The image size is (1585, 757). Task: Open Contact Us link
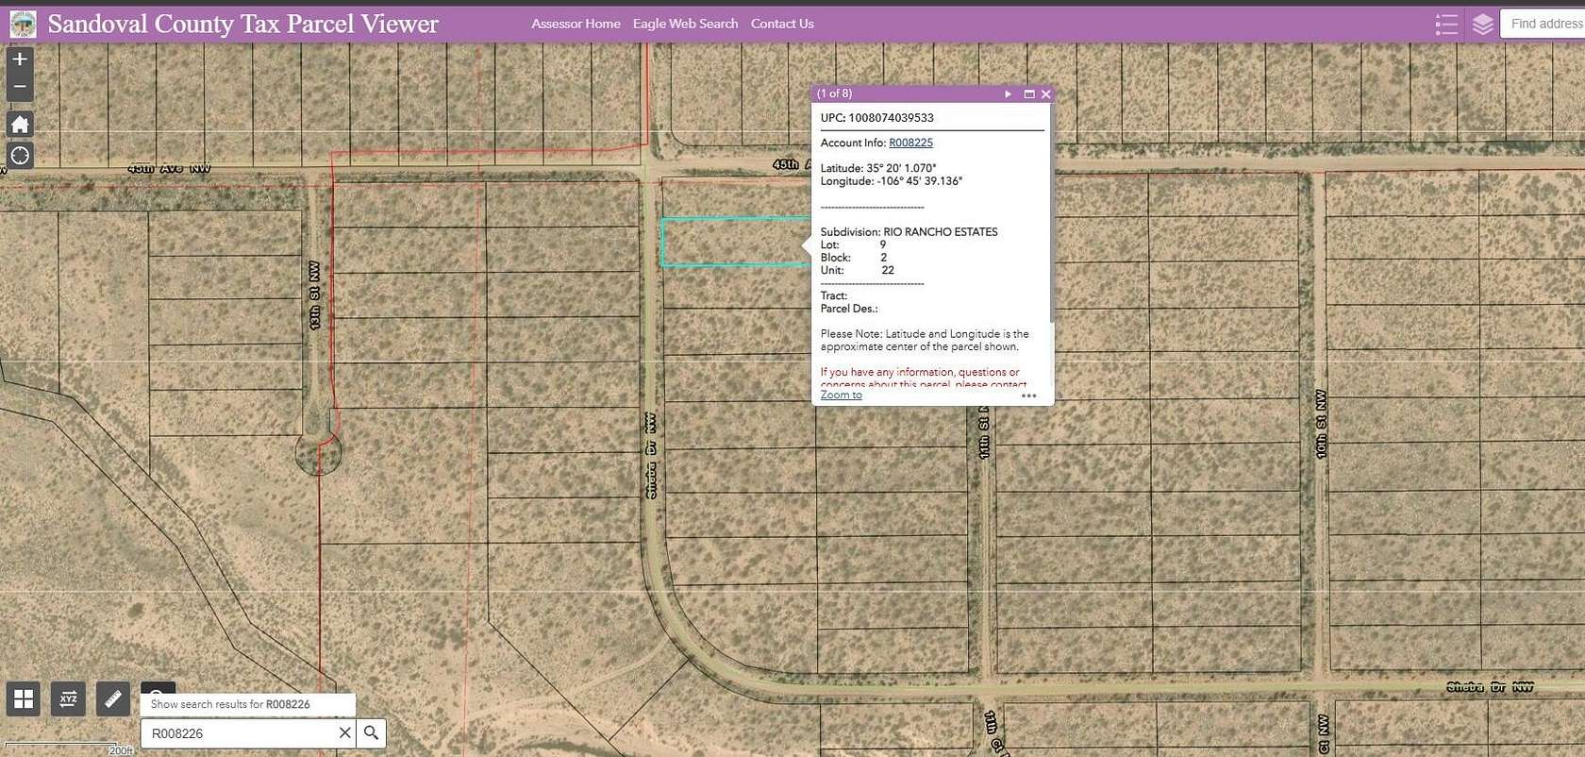(782, 24)
